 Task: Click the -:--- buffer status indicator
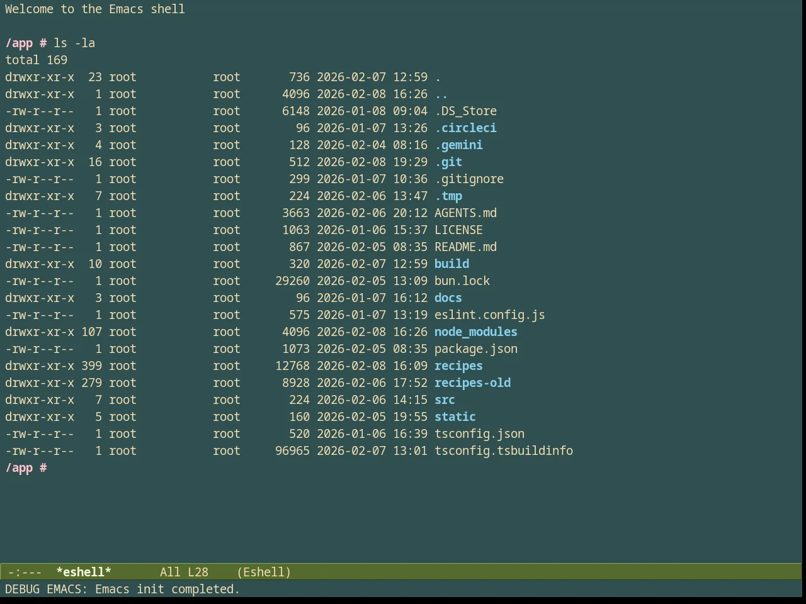25,572
